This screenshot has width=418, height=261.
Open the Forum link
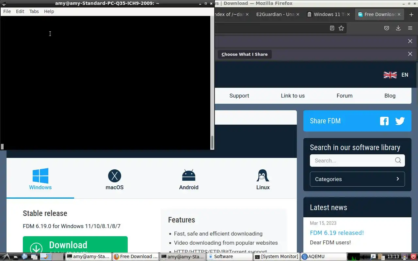[345, 96]
